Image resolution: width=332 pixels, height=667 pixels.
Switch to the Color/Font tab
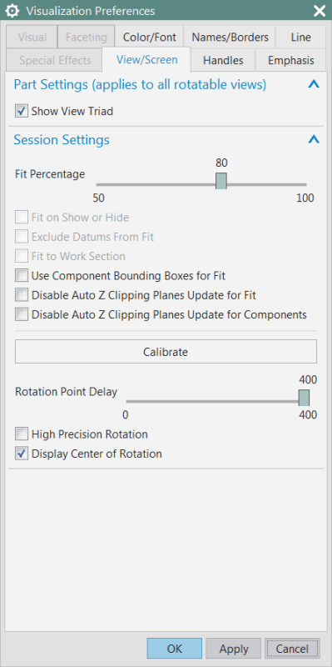click(x=150, y=37)
